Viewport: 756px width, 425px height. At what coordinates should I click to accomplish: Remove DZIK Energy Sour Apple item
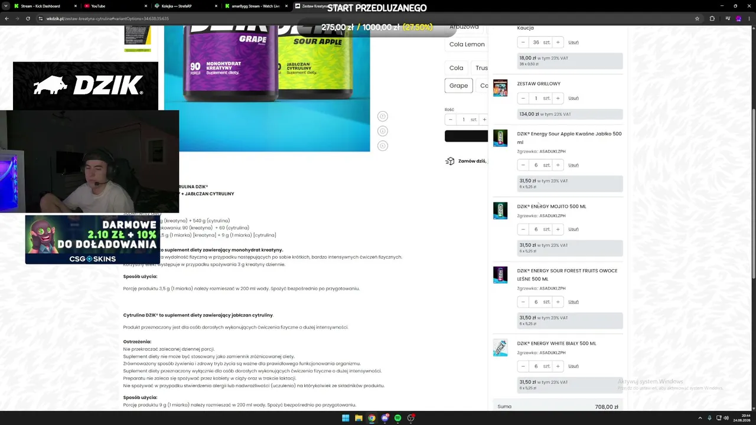coord(573,165)
